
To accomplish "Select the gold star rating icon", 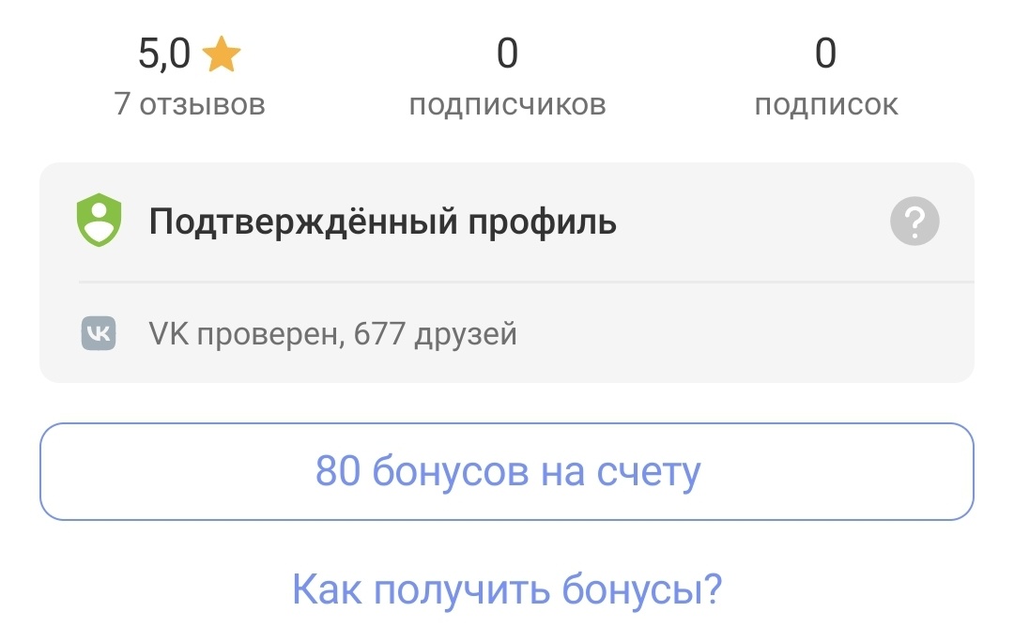I will [221, 54].
